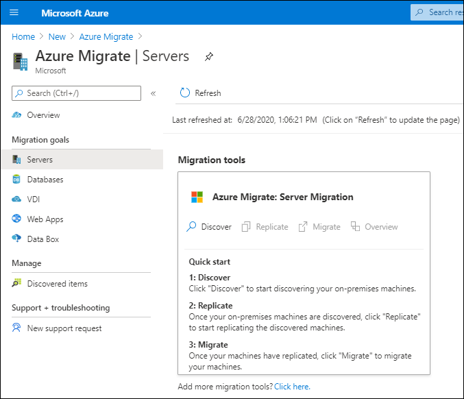Focus the sidebar Search (Ctrl+/) field
The width and height of the screenshot is (464, 399).
click(x=76, y=93)
